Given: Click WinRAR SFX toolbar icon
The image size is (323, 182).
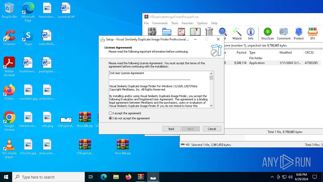Looking at the screenshot, I should tap(313, 34).
